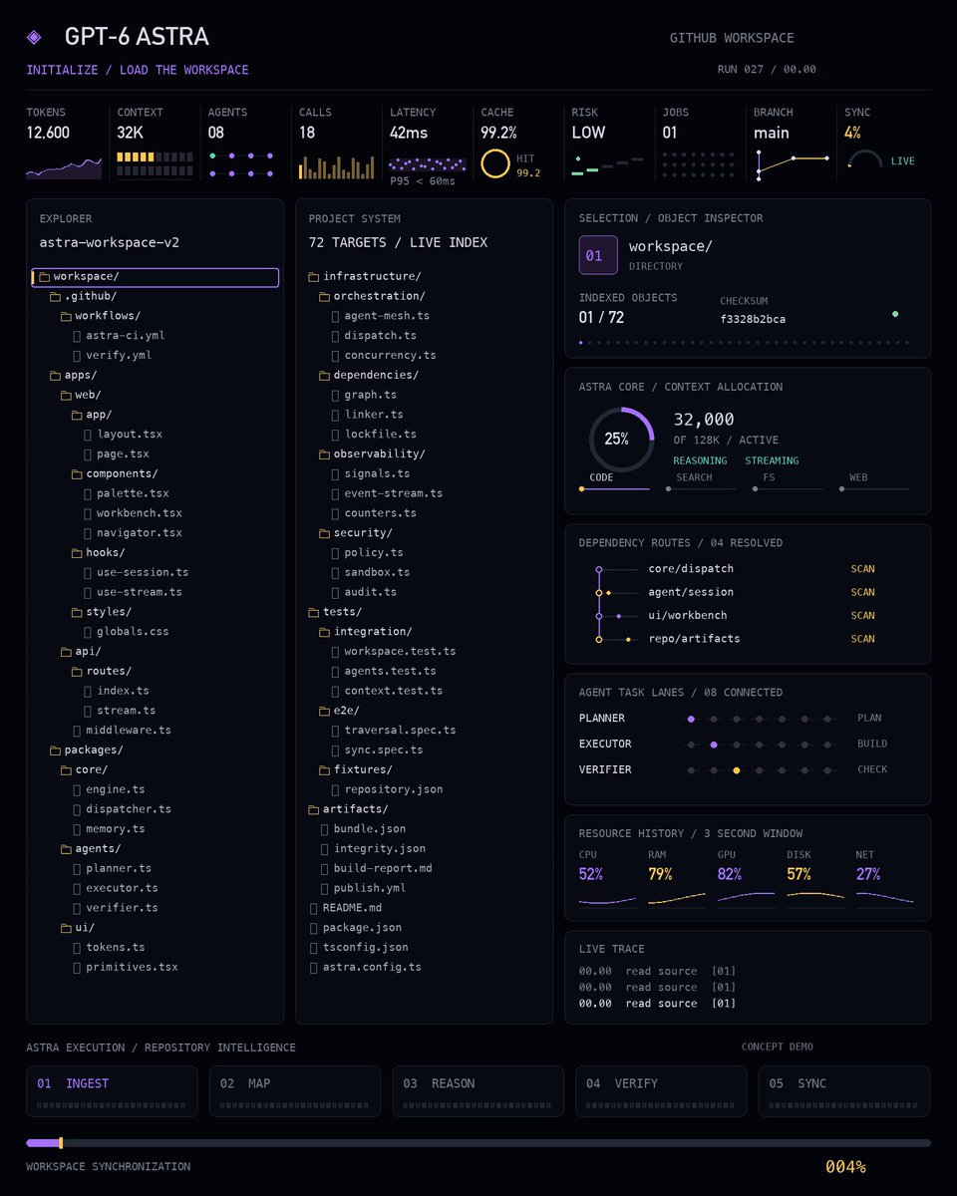This screenshot has height=1196, width=957.
Task: Click the file icon of graph.ts
Action: 335,395
